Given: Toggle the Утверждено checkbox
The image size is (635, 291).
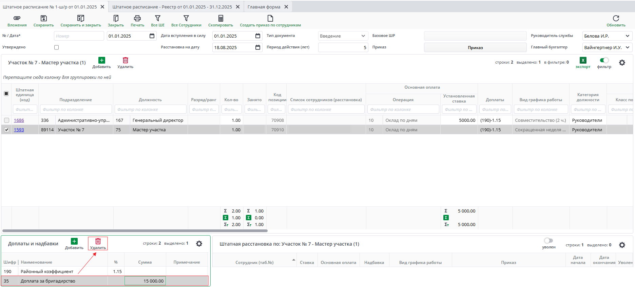Looking at the screenshot, I should click(57, 47).
